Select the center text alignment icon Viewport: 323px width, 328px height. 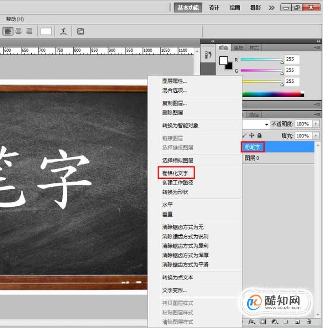(x=18, y=31)
